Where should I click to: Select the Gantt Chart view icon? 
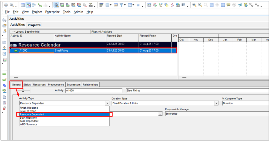pyautogui.click(x=28, y=5)
